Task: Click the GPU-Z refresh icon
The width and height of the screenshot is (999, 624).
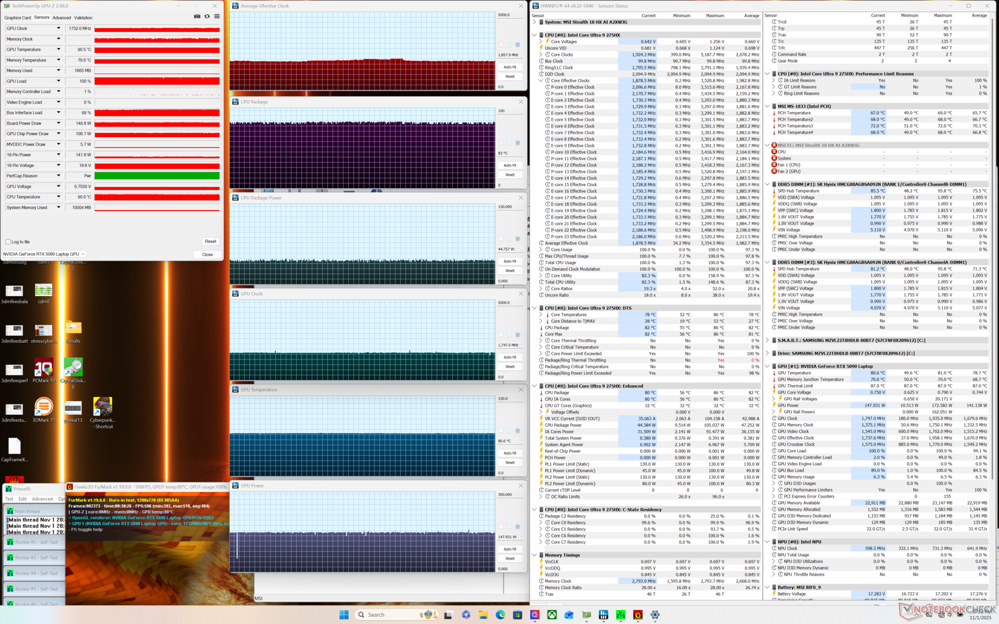Action: point(207,17)
